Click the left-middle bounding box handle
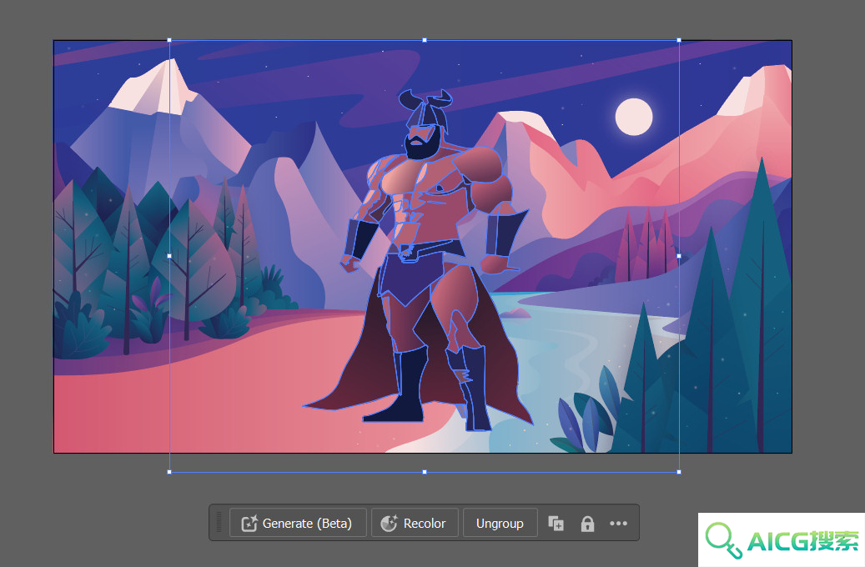The width and height of the screenshot is (865, 567). click(x=169, y=256)
